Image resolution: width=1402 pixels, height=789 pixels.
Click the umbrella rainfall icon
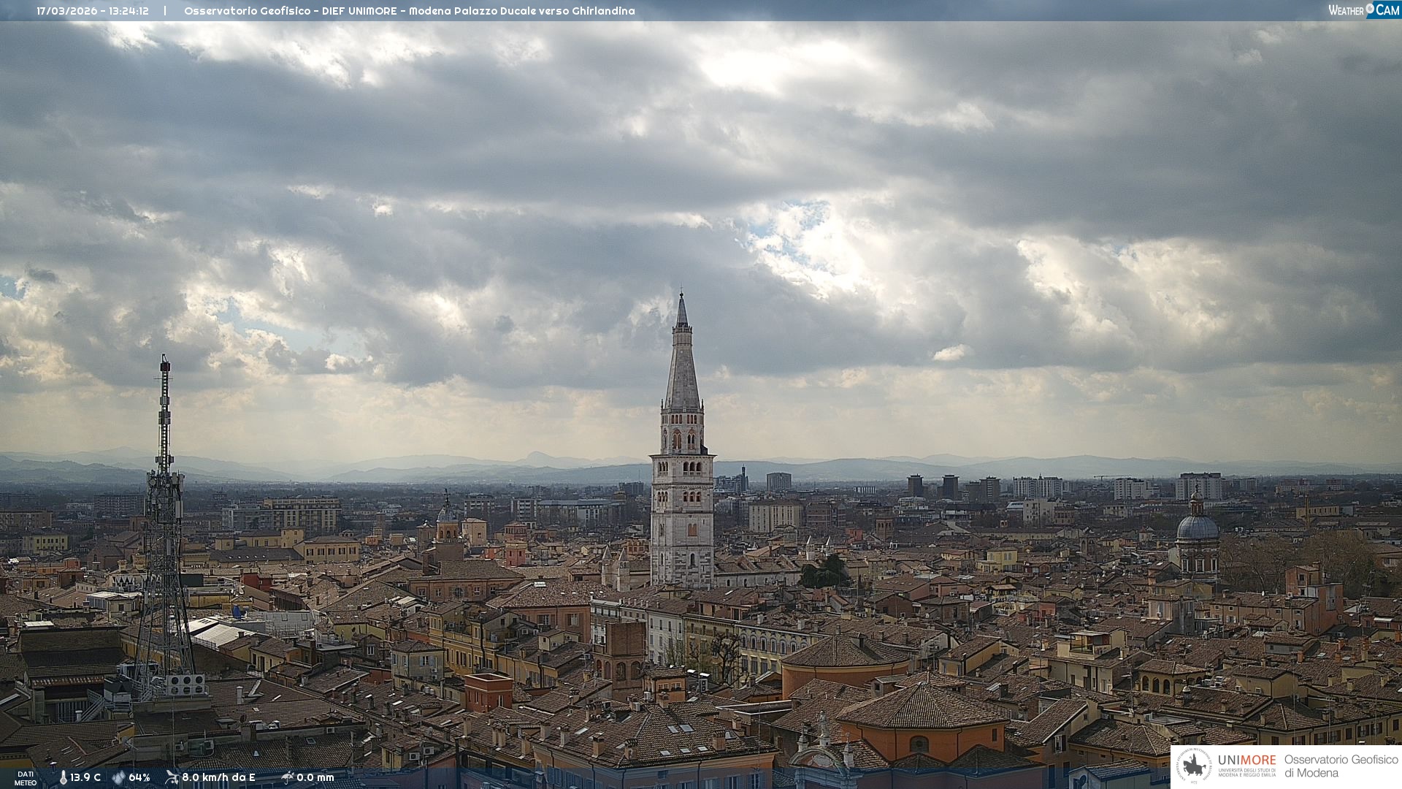(287, 777)
